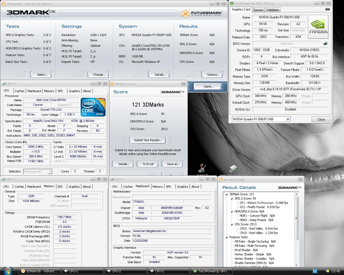
Task: Switch to the TechPowerUp GPU-Z taskbar button
Action: pyautogui.click(x=212, y=271)
